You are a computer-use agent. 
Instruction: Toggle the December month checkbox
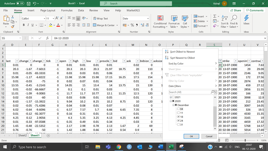[x=176, y=105]
